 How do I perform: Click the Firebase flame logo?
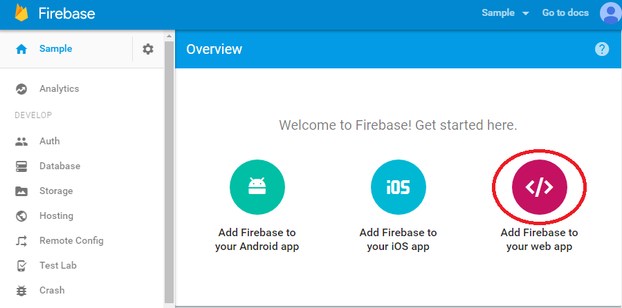21,12
